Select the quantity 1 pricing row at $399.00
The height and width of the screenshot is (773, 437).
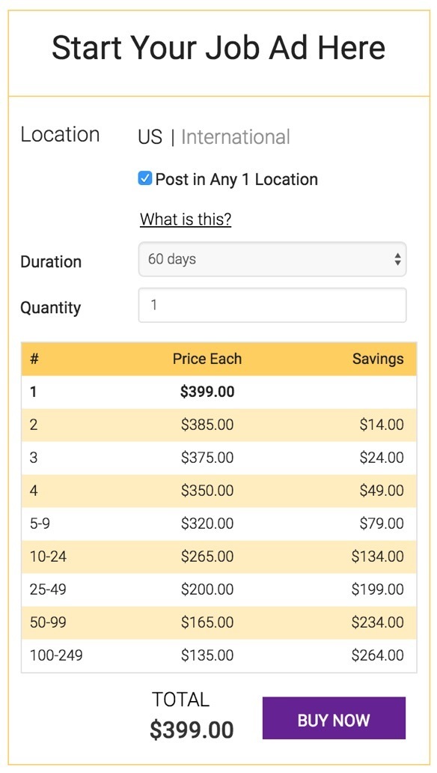point(218,392)
